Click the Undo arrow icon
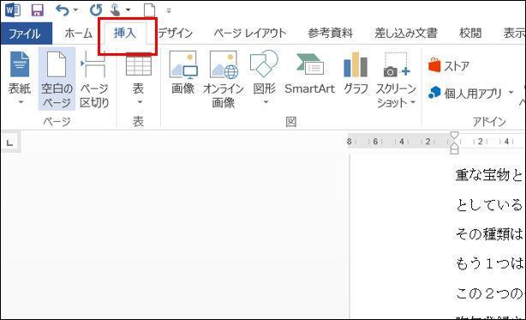The height and width of the screenshot is (320, 526). [63, 10]
